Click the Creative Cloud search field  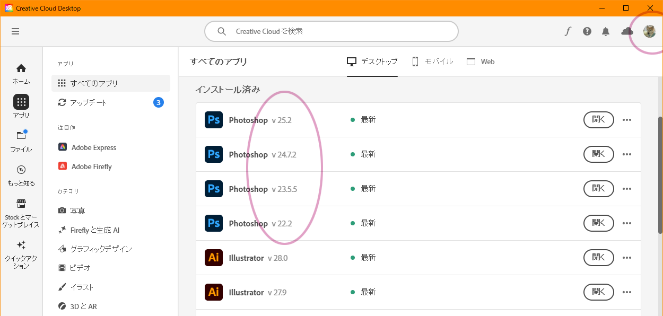click(x=331, y=31)
